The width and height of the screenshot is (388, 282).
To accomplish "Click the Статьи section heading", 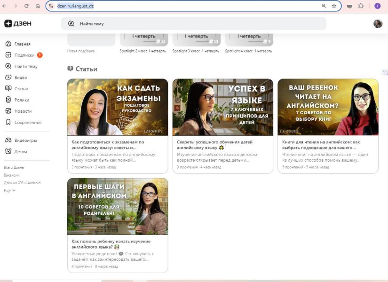I will pyautogui.click(x=82, y=69).
